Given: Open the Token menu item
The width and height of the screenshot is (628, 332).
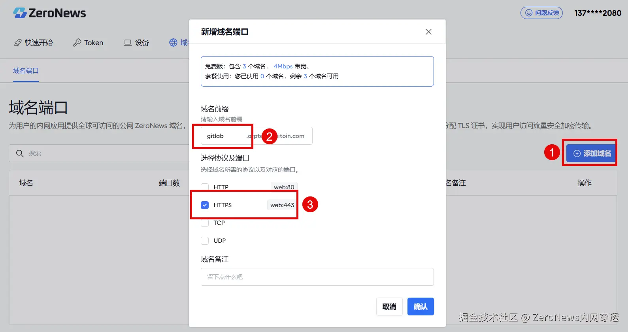Looking at the screenshot, I should click(88, 43).
